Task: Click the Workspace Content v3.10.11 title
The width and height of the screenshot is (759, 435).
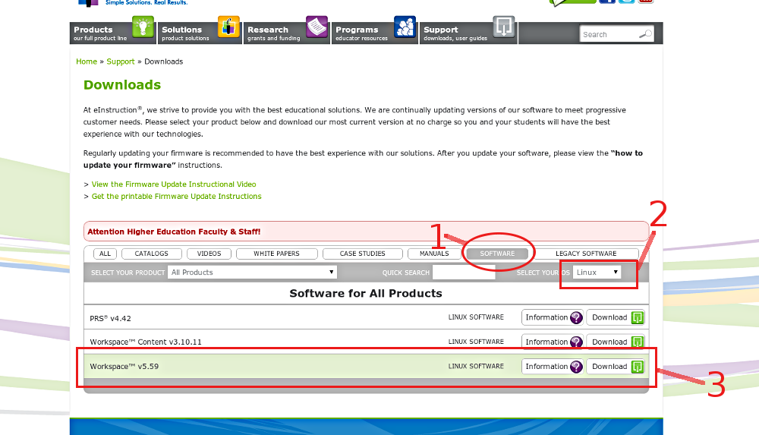Action: (x=146, y=342)
